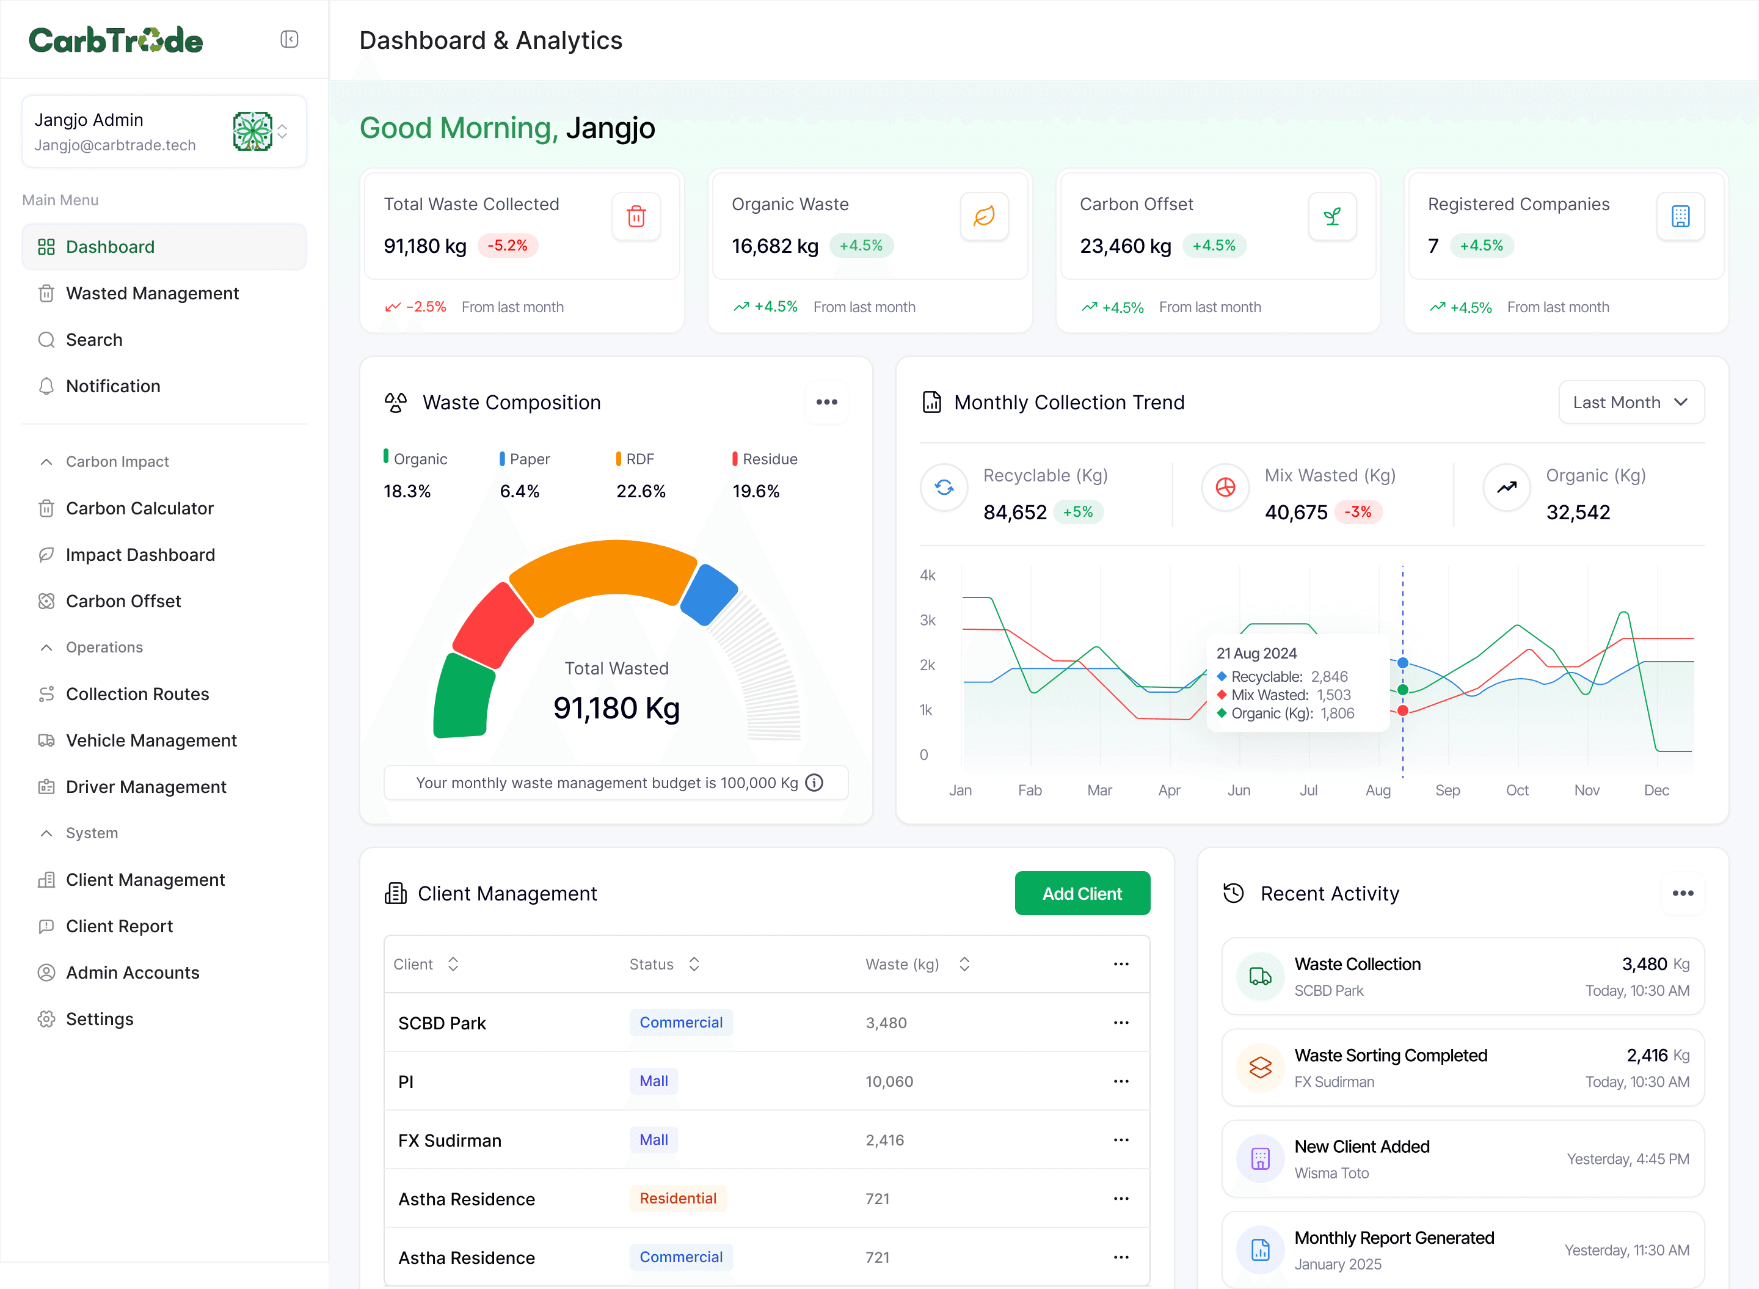Click the Recent Activity history icon
The height and width of the screenshot is (1289, 1759).
click(x=1233, y=893)
